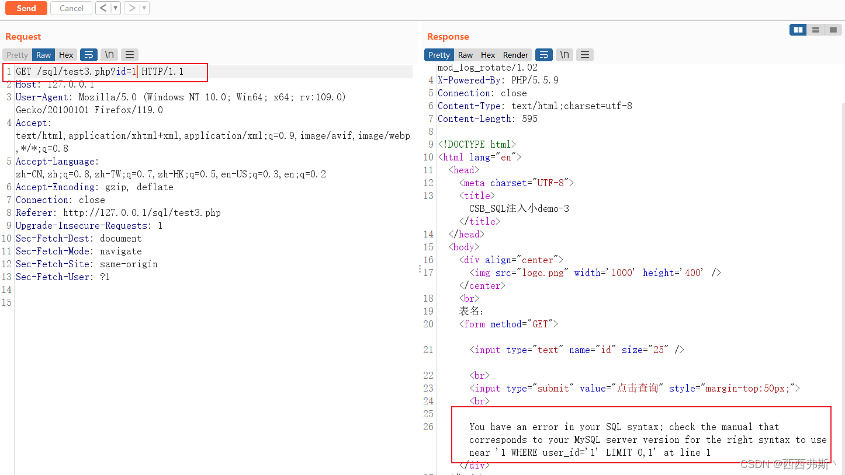Image resolution: width=845 pixels, height=475 pixels.
Task: Toggle word wrap icon in Response panel
Action: click(x=544, y=55)
